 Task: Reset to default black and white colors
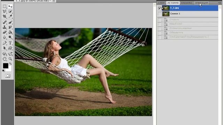(x=3, y=70)
